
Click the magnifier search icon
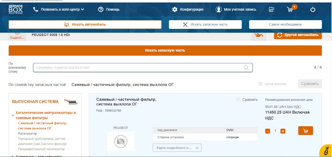pyautogui.click(x=246, y=67)
